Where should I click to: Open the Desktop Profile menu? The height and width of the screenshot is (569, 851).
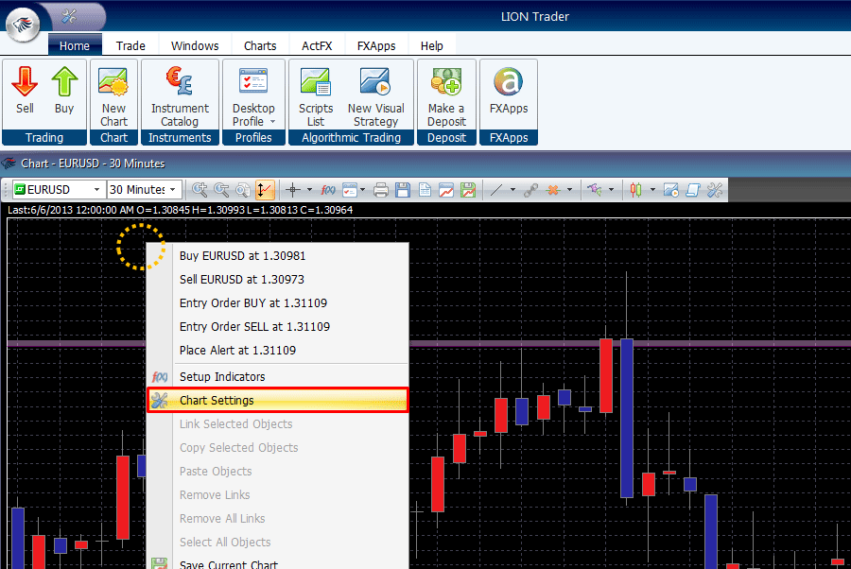[x=253, y=95]
